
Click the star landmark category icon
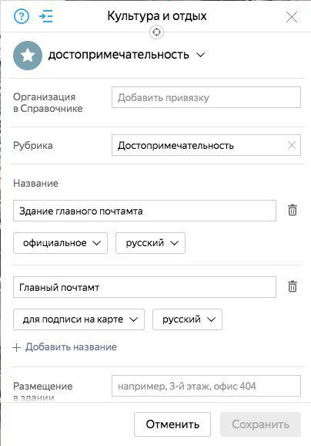pyautogui.click(x=28, y=56)
